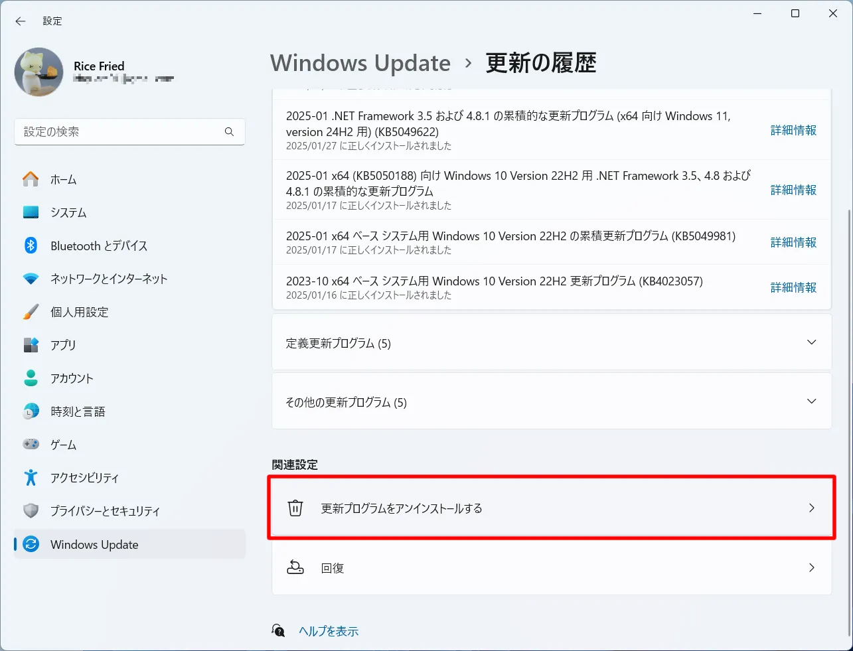Open the Bluetooth とデバイス icon
The width and height of the screenshot is (853, 651).
click(x=31, y=246)
